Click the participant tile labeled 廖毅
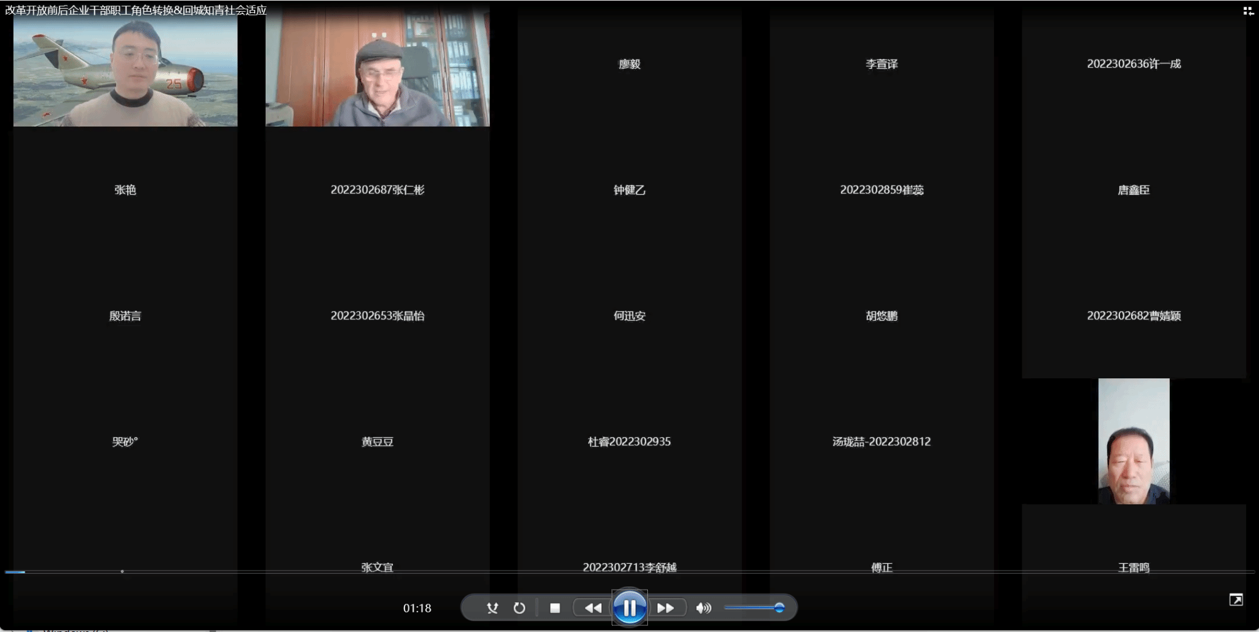 629,64
